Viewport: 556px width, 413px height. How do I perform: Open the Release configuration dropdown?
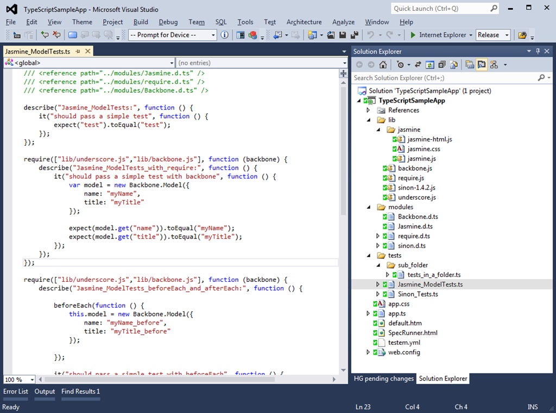coord(508,35)
